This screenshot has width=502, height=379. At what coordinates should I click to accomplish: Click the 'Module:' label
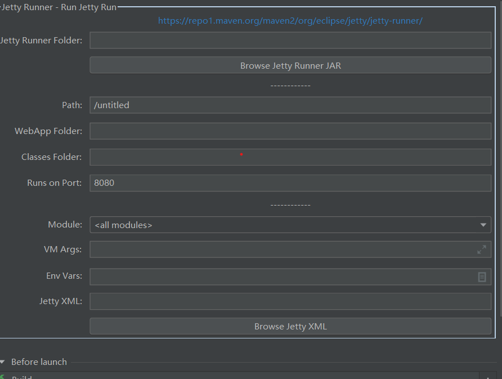(x=65, y=225)
